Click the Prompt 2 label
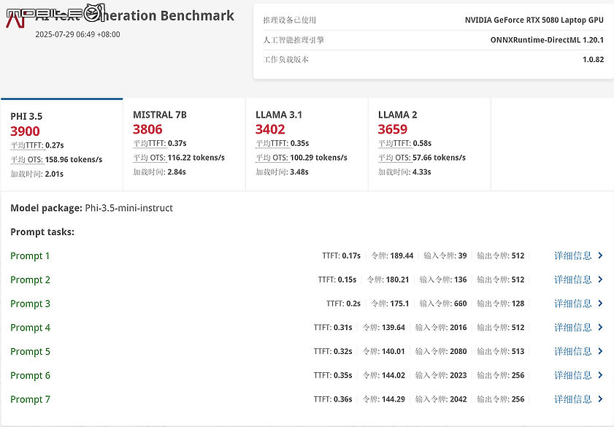Screen dimensions: 614x427 tap(30, 280)
